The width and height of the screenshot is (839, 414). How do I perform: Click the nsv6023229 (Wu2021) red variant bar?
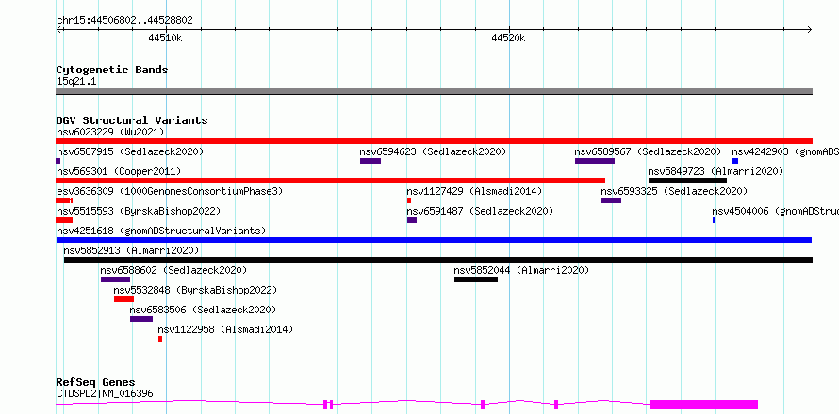pyautogui.click(x=434, y=141)
